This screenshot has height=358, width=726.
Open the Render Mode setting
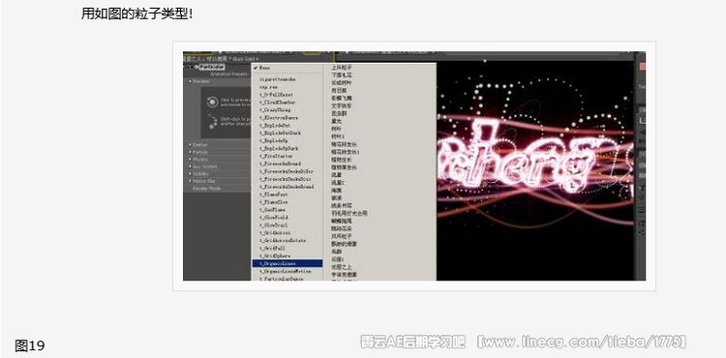pos(207,189)
